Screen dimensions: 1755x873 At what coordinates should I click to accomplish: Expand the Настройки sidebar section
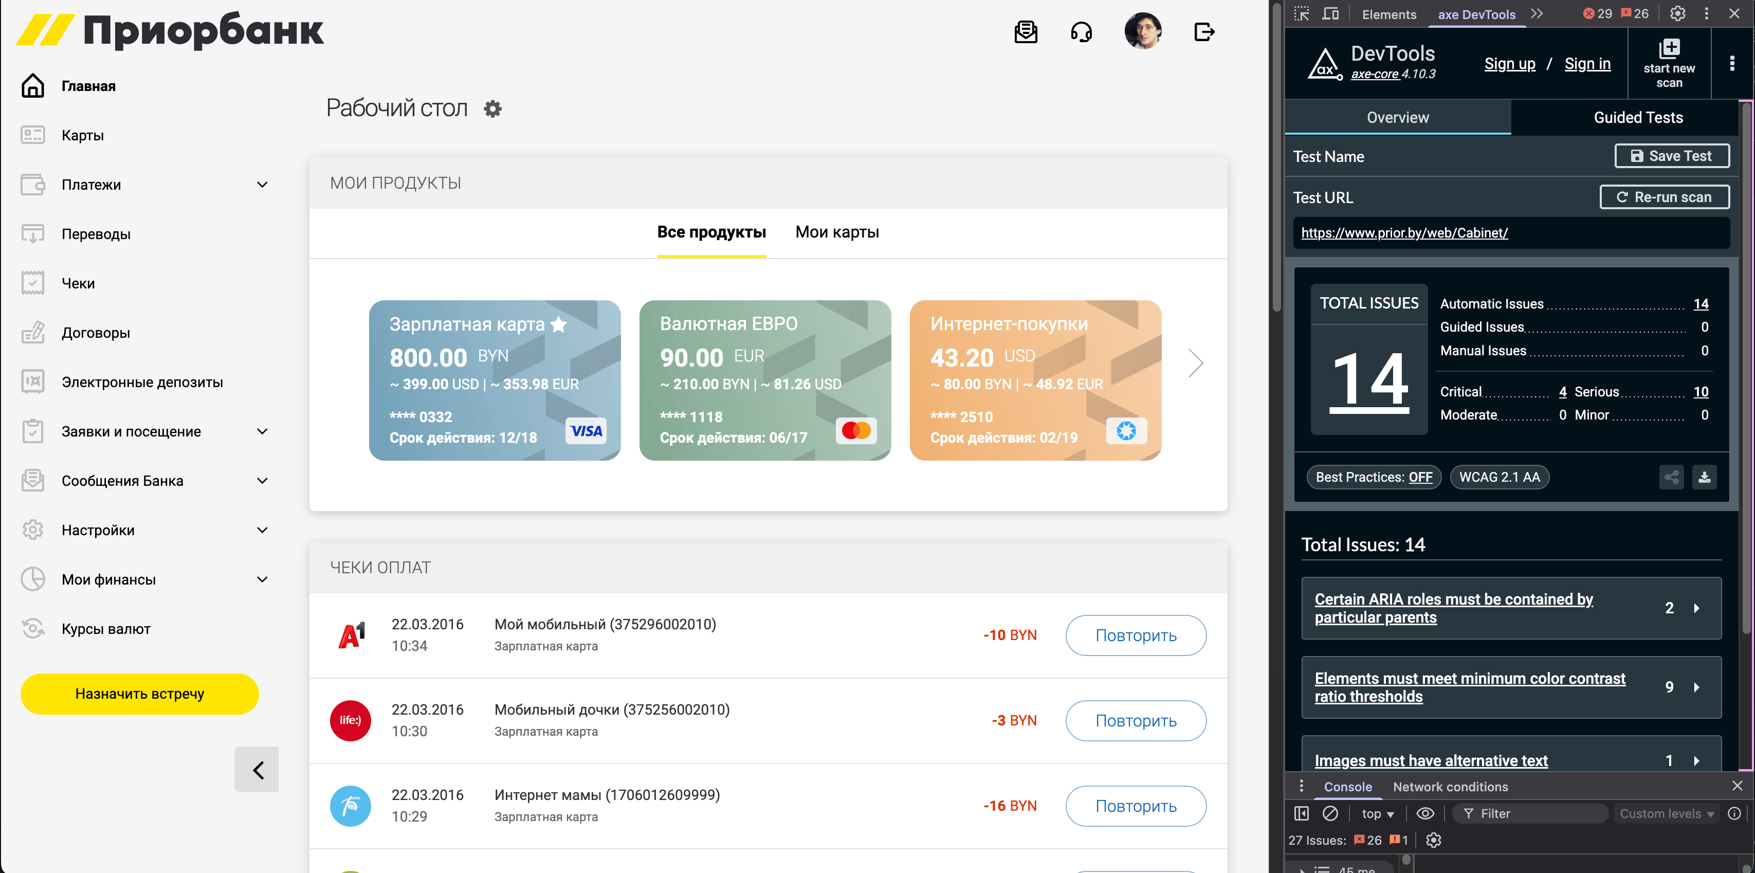tap(262, 530)
